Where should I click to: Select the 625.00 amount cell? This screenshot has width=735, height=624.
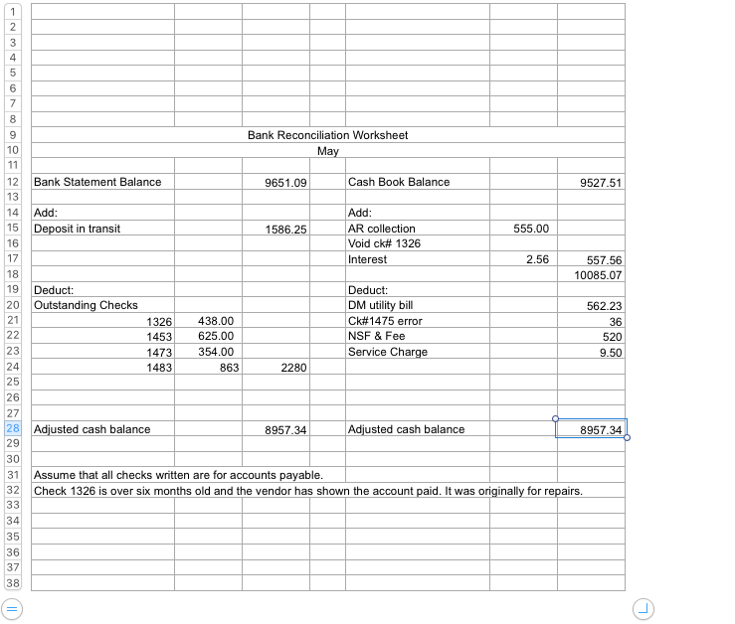pos(208,336)
